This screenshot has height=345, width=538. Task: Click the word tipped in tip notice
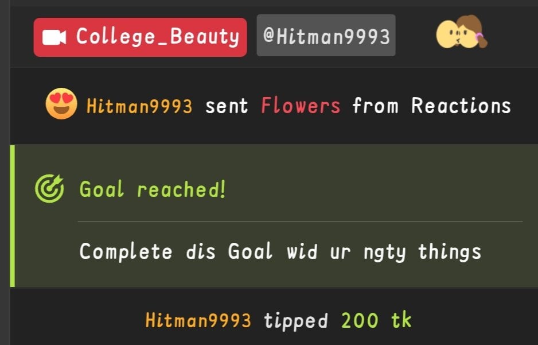[296, 321]
